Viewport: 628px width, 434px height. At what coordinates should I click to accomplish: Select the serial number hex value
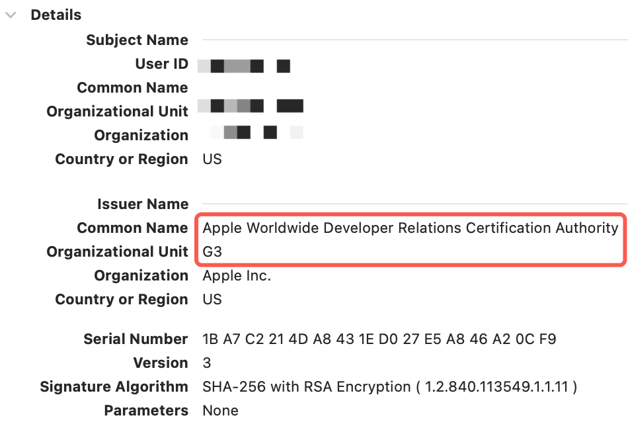click(379, 339)
